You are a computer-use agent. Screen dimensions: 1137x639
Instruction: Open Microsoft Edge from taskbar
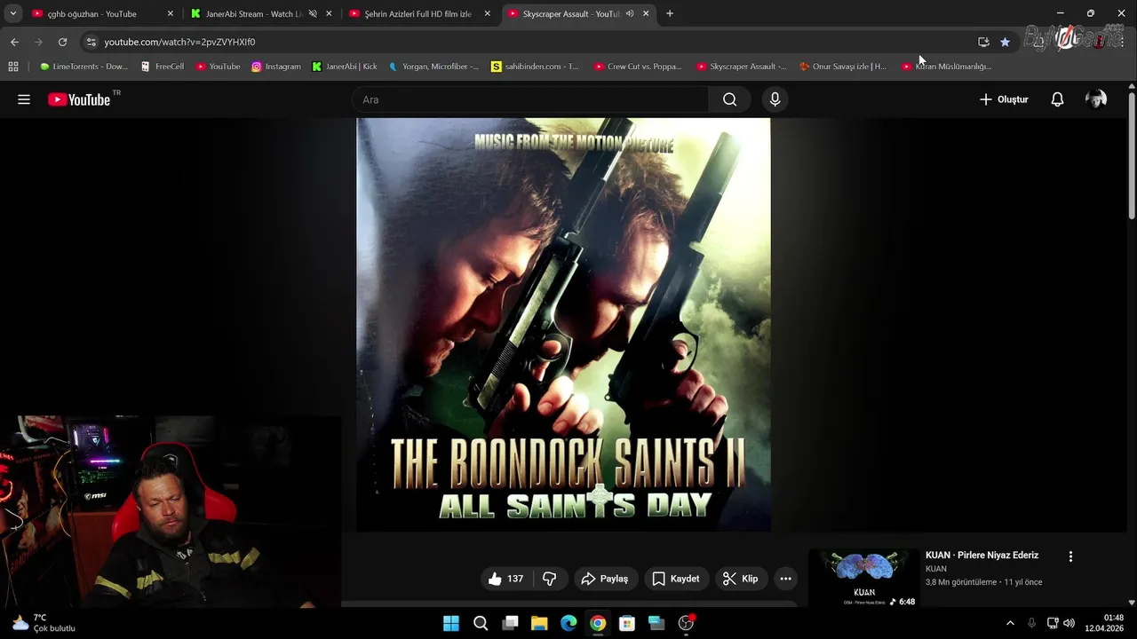coord(568,623)
